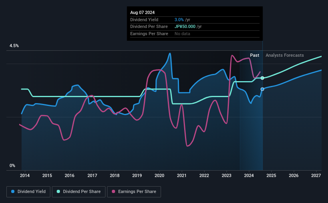Toggle the Earnings Per Share legend button

(134, 192)
